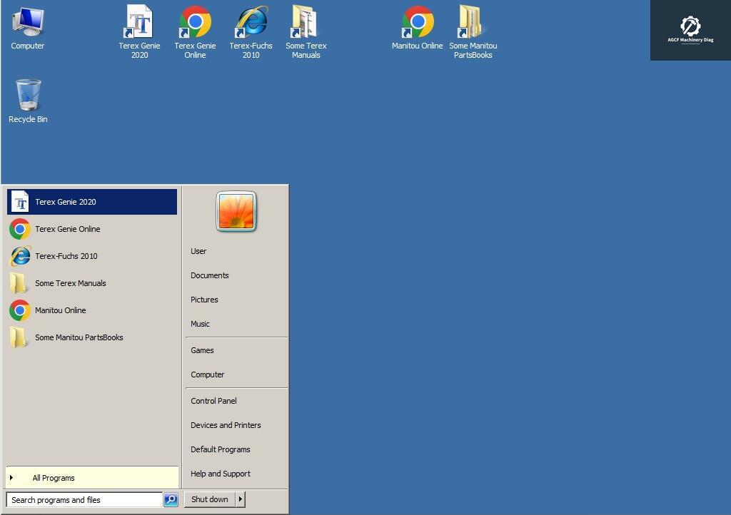Viewport: 731px width, 515px height.
Task: Click the Search programs and files box
Action: point(84,500)
